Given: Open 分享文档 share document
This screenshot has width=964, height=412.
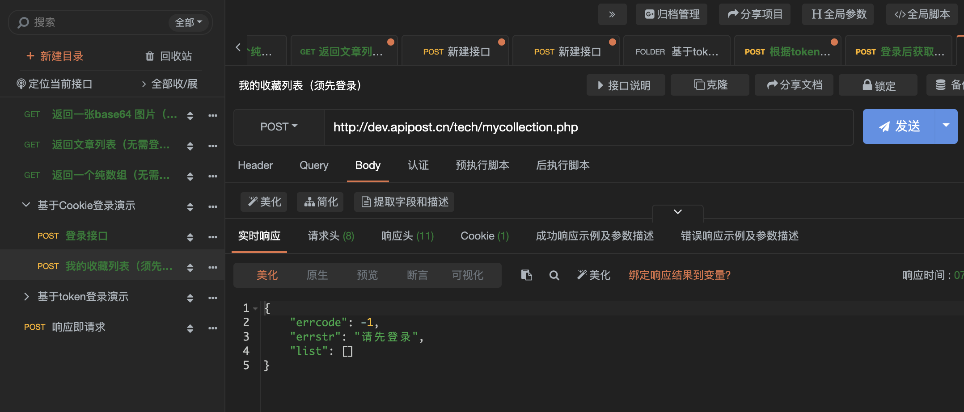Looking at the screenshot, I should click(x=794, y=85).
